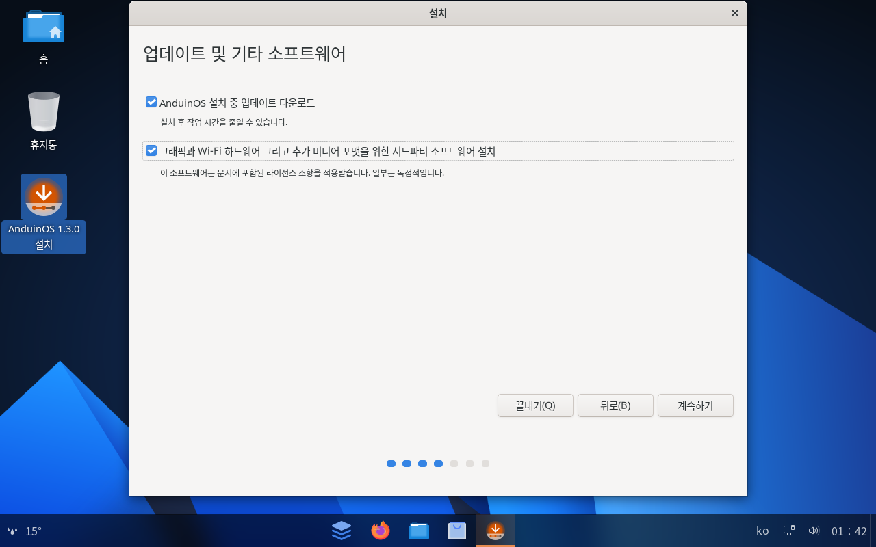Select the installer icon in the taskbar
Screen dimensions: 876x547
(x=495, y=530)
